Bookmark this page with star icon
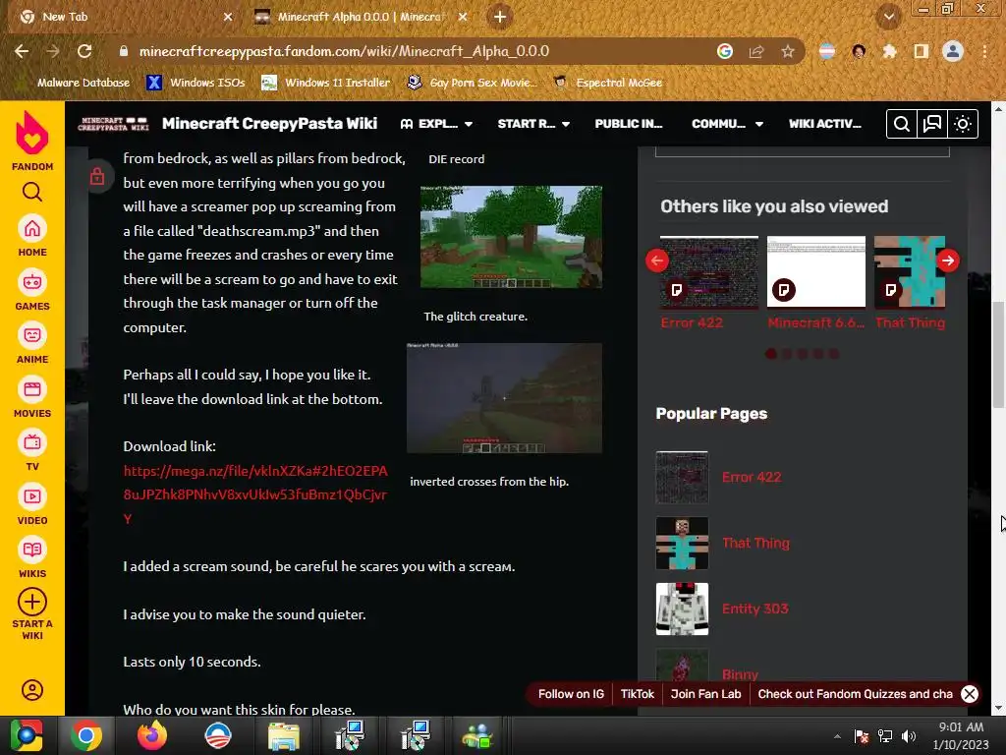 click(788, 51)
